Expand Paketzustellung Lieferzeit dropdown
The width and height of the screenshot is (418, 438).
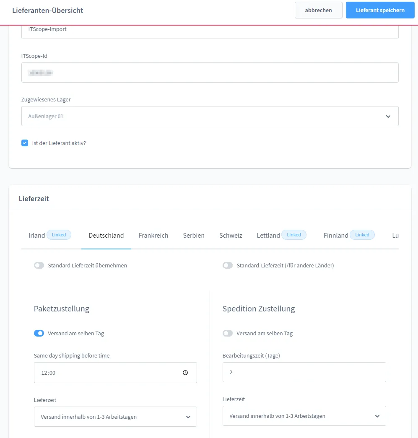[x=115, y=417]
